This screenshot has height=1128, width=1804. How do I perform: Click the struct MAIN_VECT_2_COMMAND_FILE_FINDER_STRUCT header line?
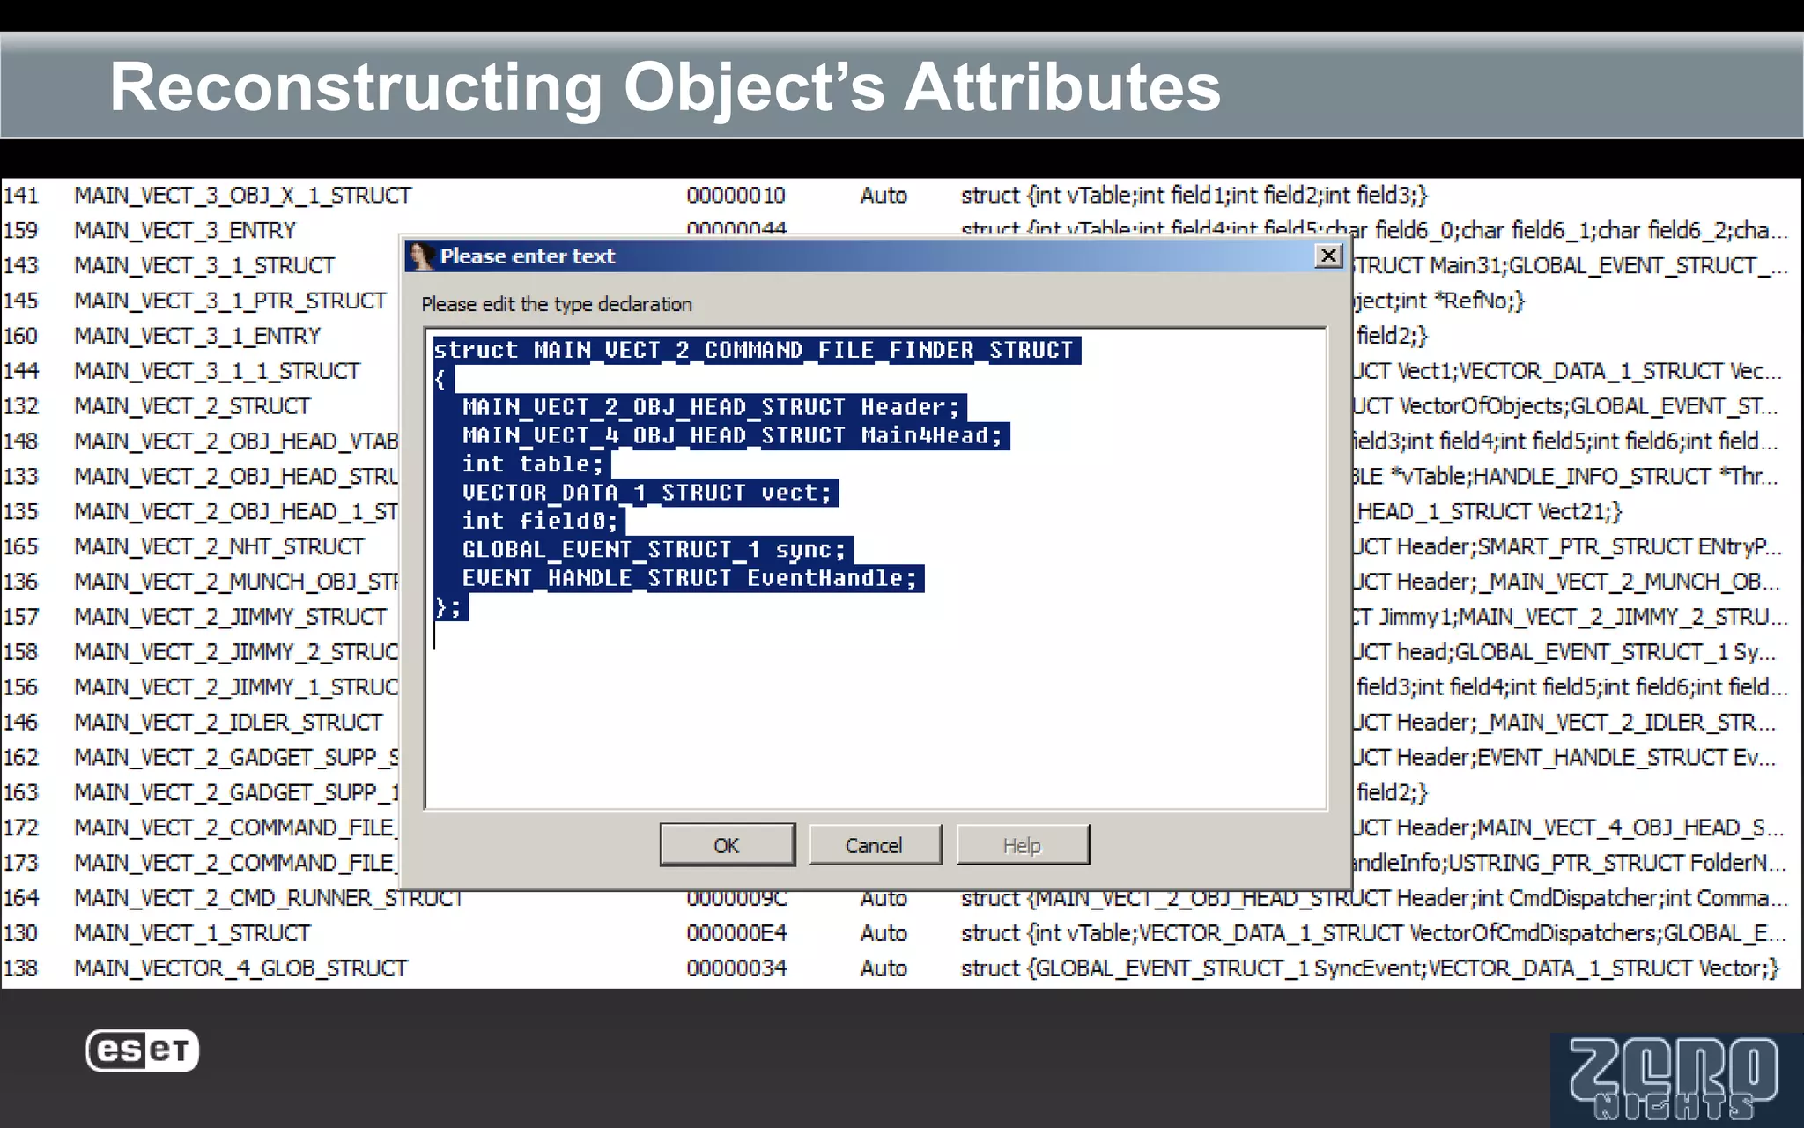pos(754,350)
